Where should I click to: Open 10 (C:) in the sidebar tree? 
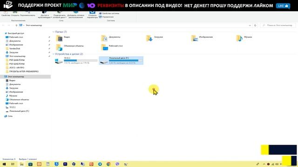coord(10,107)
